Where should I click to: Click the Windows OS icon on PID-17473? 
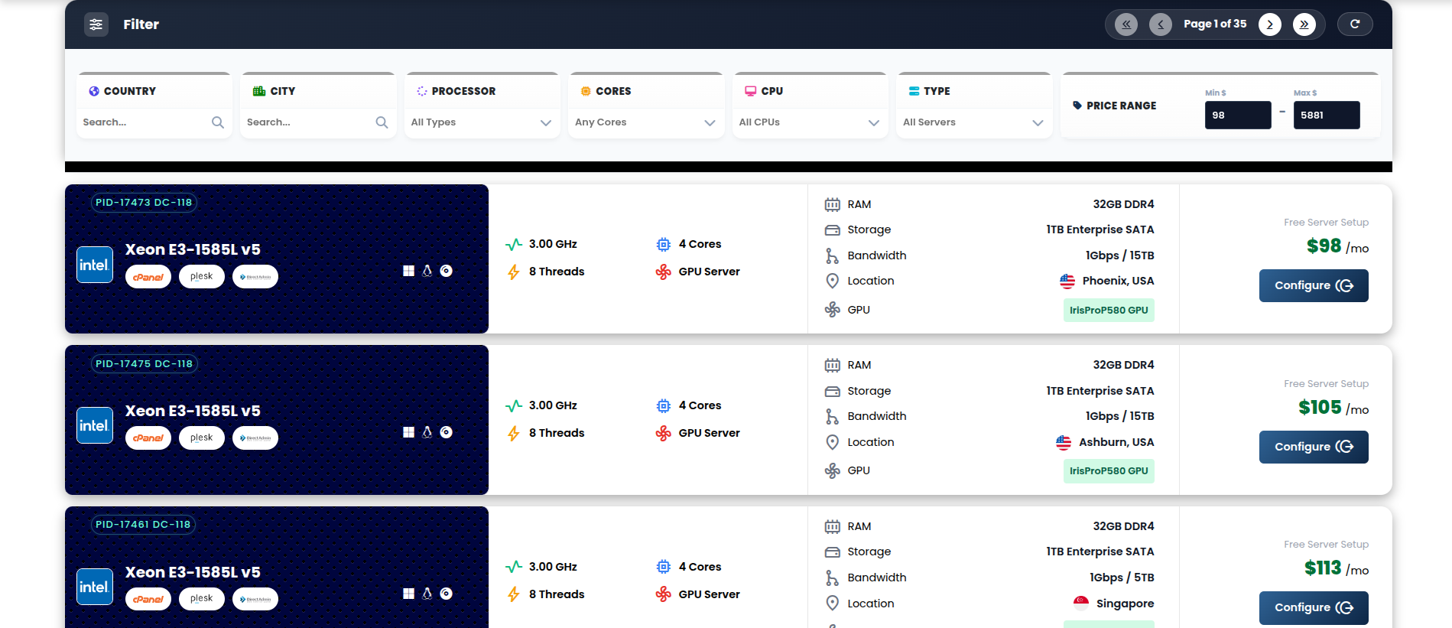(x=409, y=271)
